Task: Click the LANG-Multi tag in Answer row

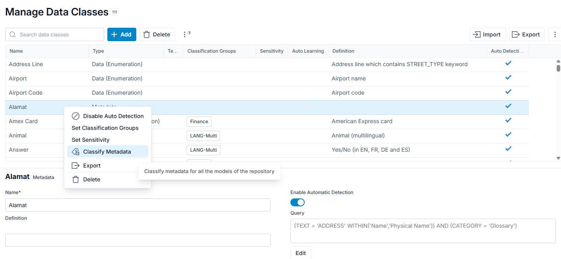Action: [203, 150]
